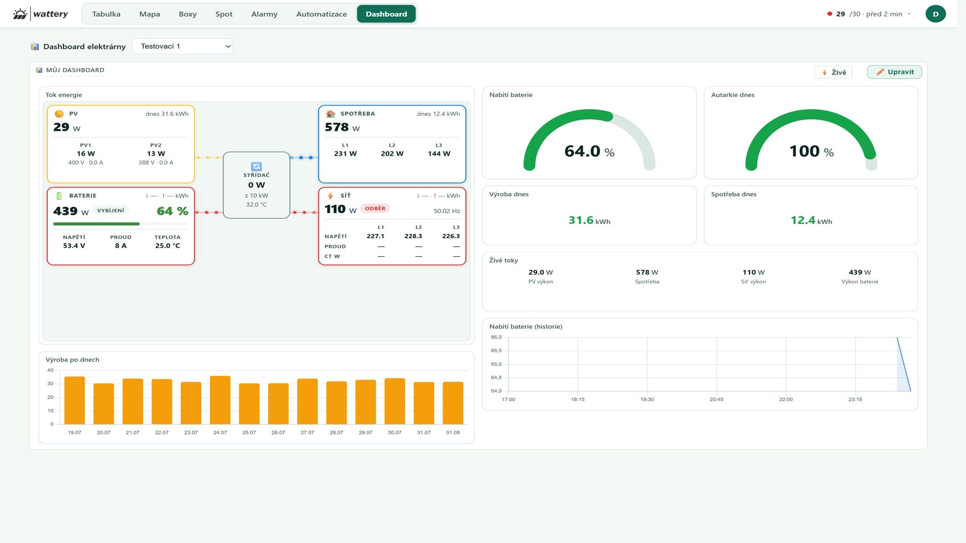Click the battery 64% progress bar
966x543 pixels.
pos(120,224)
